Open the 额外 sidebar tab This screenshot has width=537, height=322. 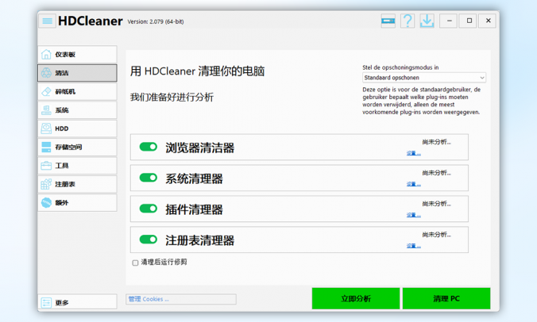77,203
